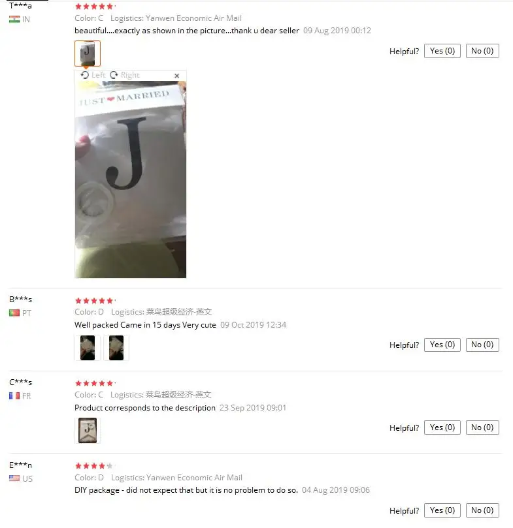This screenshot has height=528, width=513.
Task: Click the France flag icon
Action: coord(14,396)
